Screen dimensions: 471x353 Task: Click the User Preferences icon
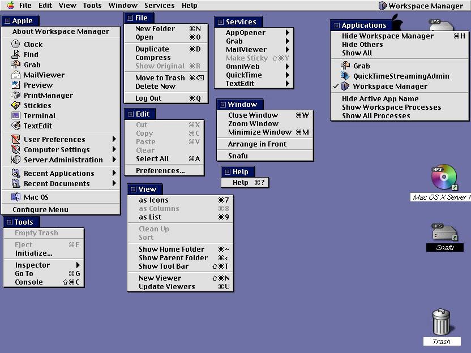click(16, 139)
